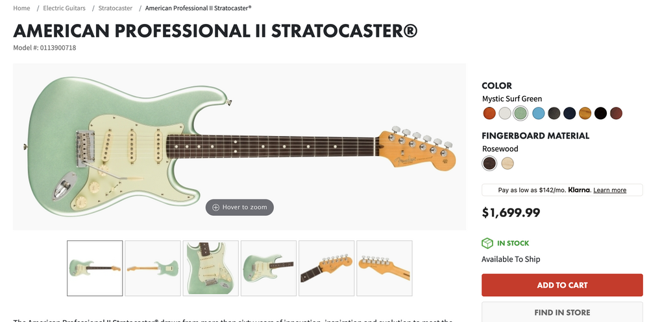Viewport: 649px width, 322px height.
Task: View the back-of-guitar thumbnail
Action: pyautogui.click(x=153, y=268)
